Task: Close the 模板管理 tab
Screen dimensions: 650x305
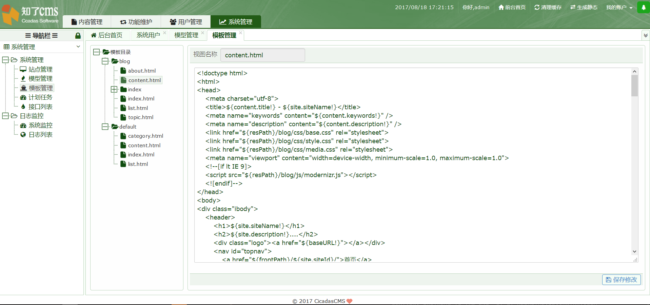Action: click(240, 33)
